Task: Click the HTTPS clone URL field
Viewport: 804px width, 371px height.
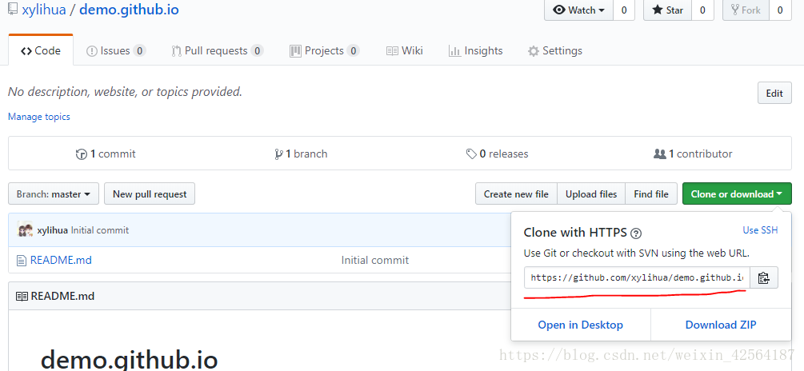Action: pos(637,277)
